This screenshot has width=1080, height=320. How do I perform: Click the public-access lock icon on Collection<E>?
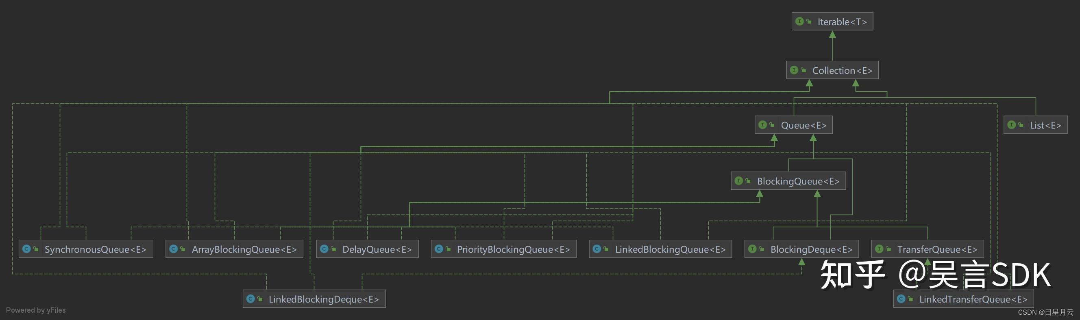[803, 70]
